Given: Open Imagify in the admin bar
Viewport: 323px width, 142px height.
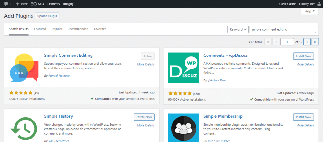Looking at the screenshot, I should point(68,4).
